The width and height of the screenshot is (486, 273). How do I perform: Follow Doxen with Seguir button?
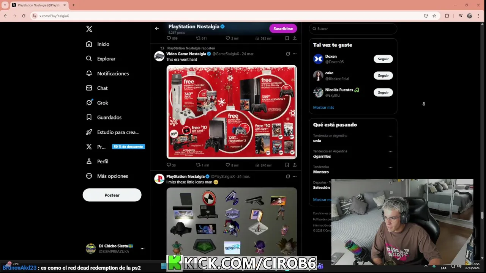[x=383, y=59]
